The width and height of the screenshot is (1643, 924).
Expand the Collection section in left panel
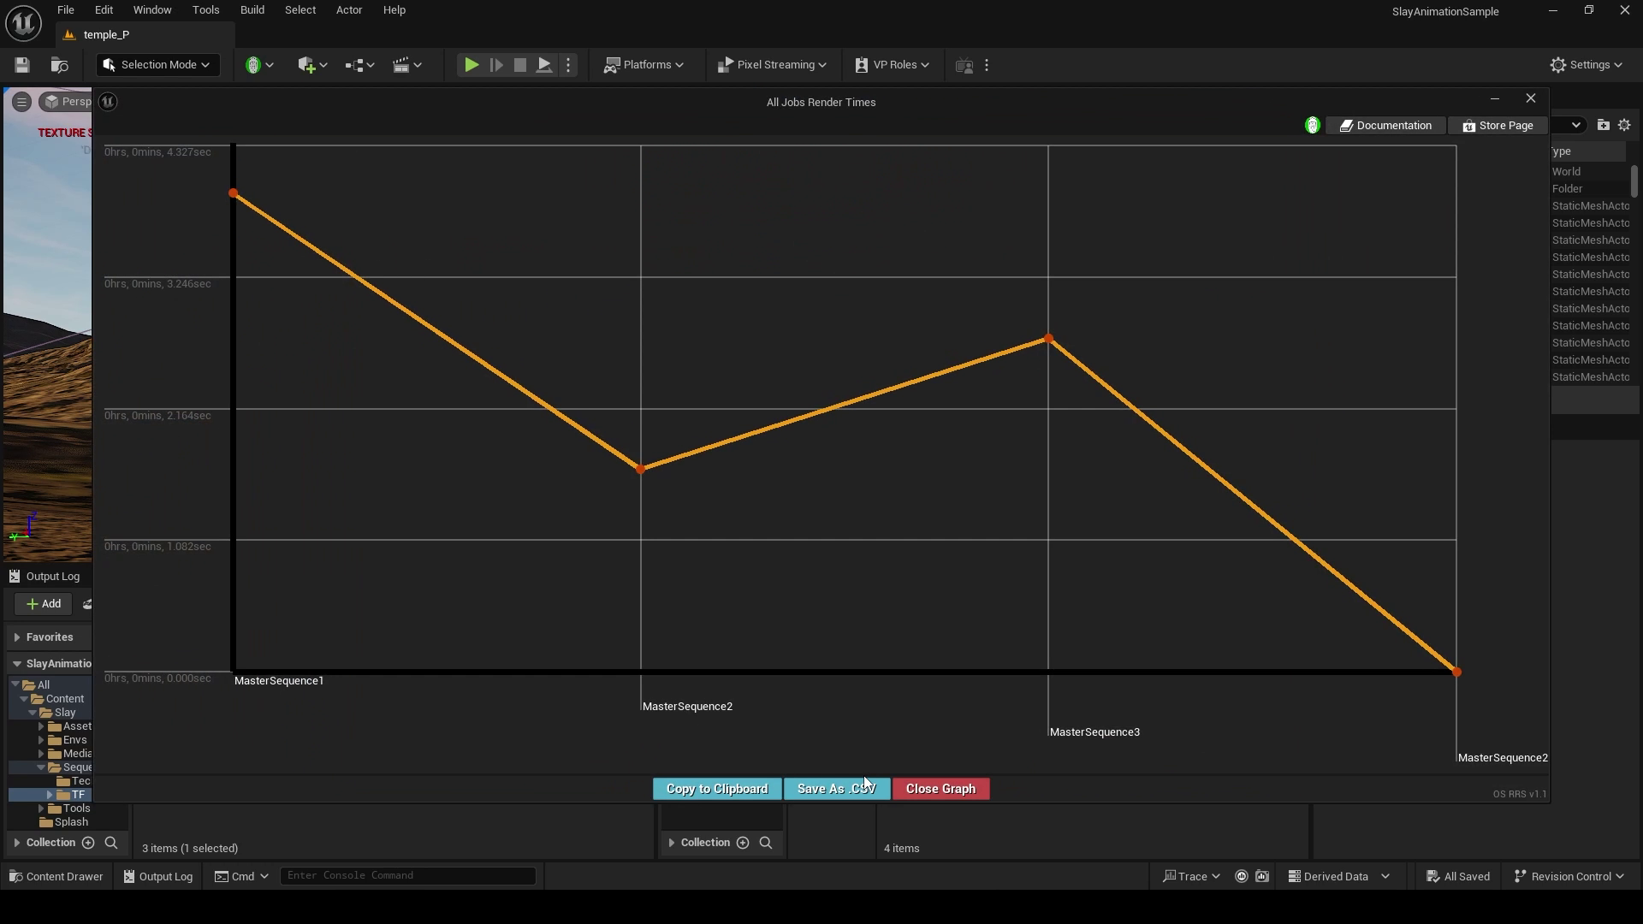pos(17,843)
